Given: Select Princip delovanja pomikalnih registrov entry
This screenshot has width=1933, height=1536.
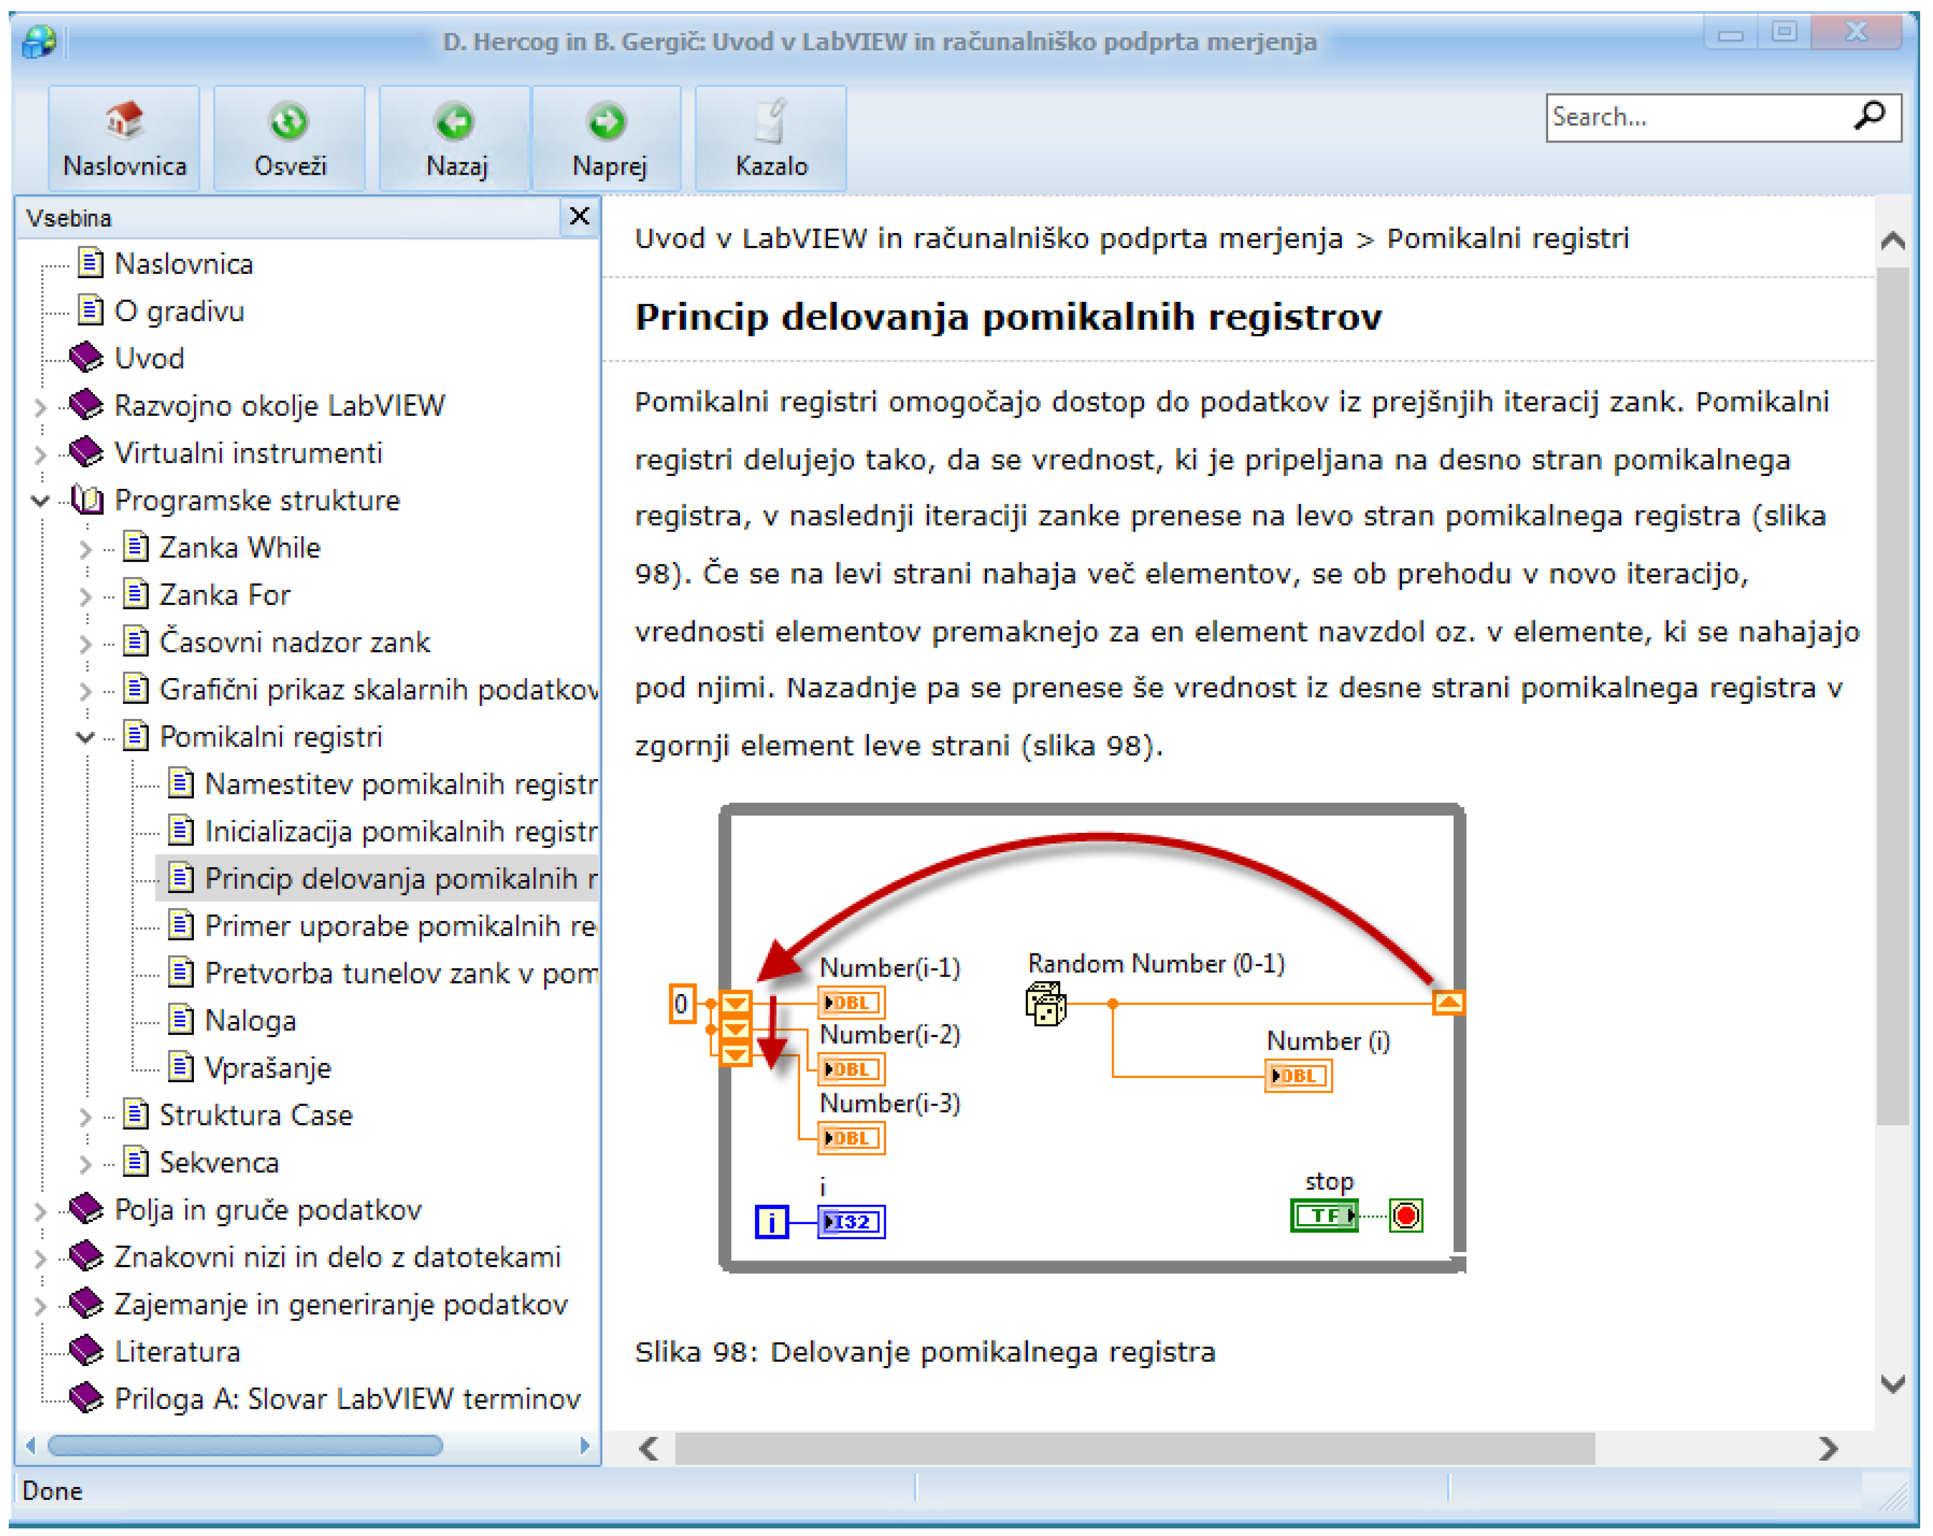Looking at the screenshot, I should pyautogui.click(x=401, y=879).
